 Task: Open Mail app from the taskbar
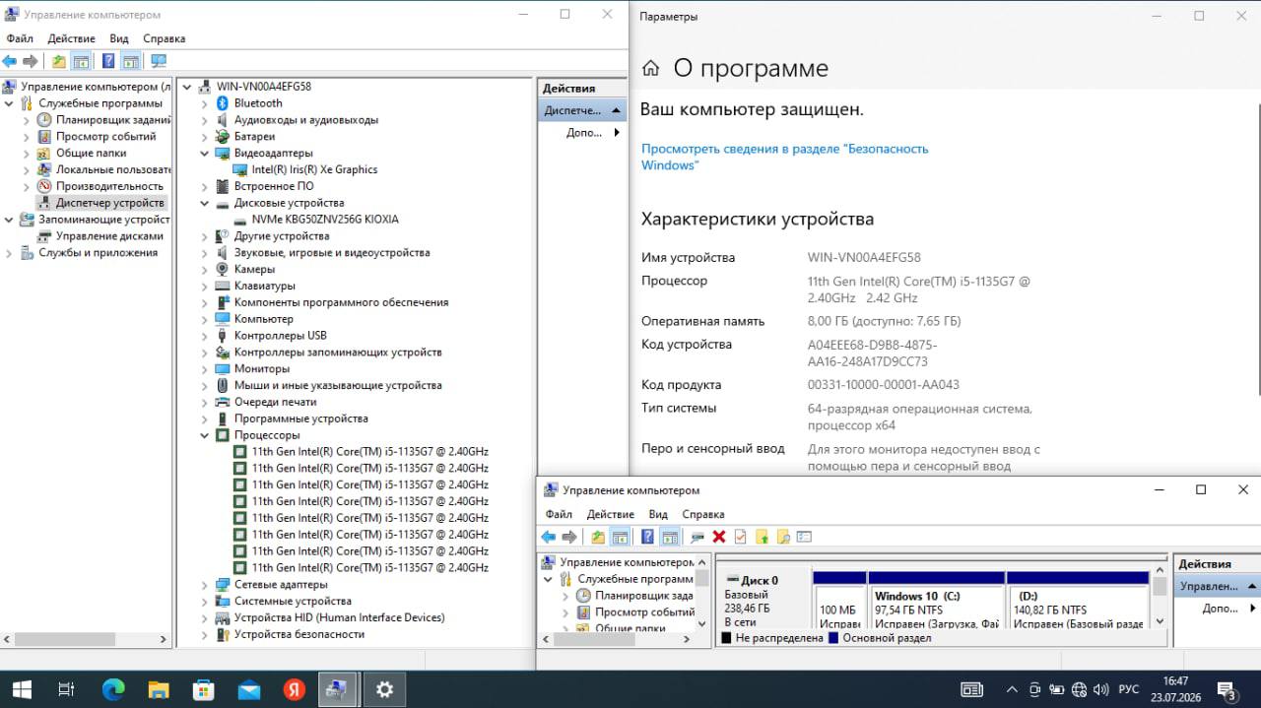click(x=249, y=689)
